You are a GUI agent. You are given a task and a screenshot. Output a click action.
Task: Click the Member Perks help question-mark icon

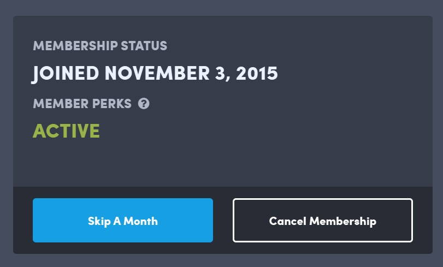point(144,103)
